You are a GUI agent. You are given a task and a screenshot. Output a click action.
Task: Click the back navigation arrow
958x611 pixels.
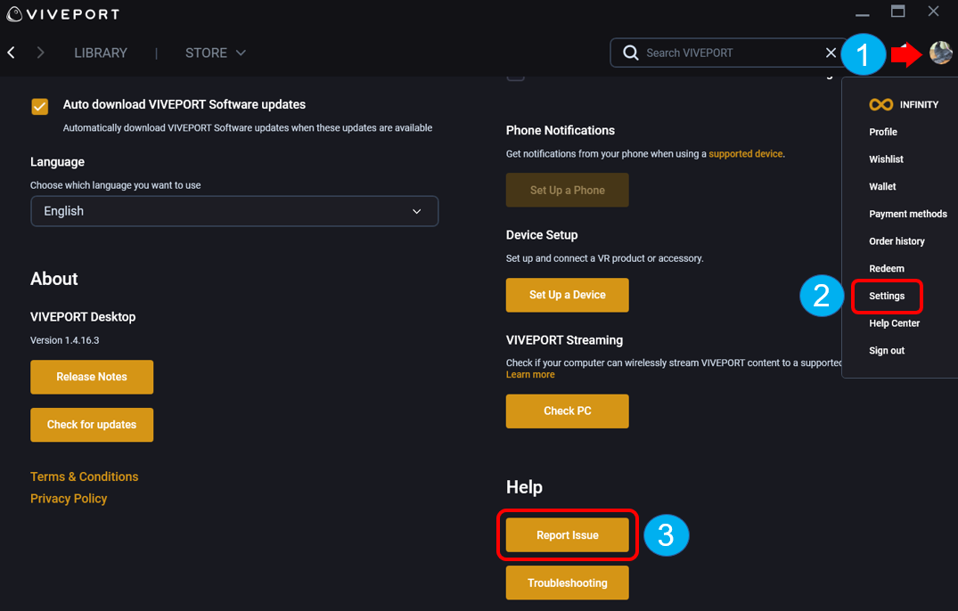tap(12, 53)
